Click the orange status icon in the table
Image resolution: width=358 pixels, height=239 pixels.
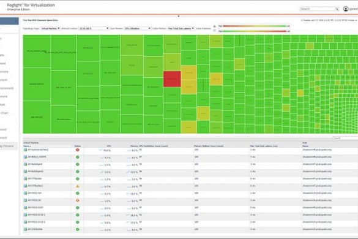point(78,200)
